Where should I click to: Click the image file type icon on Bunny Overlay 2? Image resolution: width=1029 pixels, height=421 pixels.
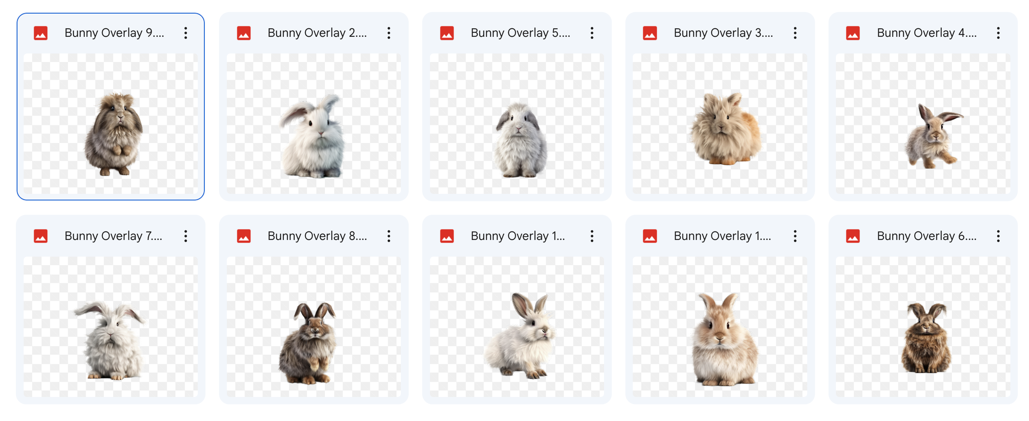click(243, 33)
